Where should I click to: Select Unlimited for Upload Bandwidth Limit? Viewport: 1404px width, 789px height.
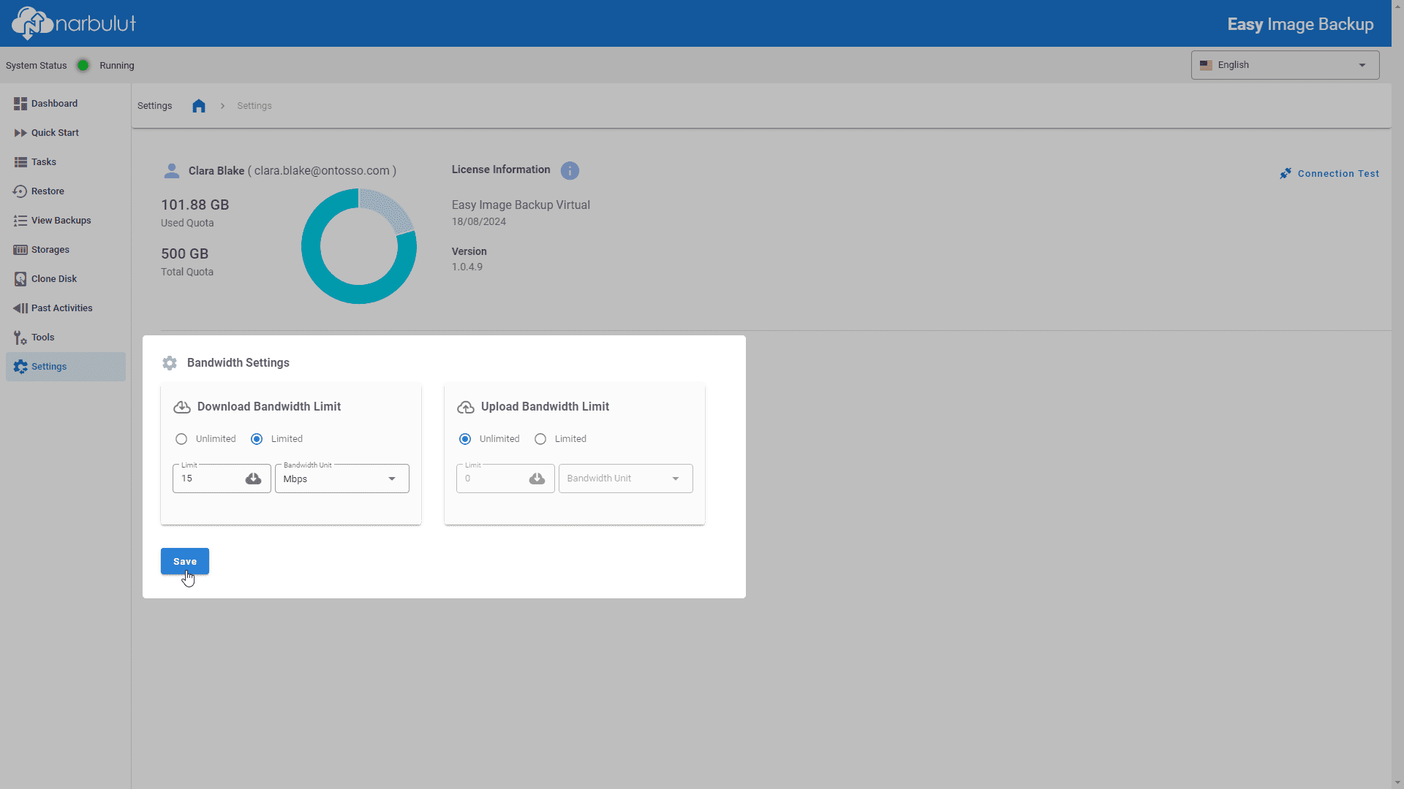pos(465,439)
